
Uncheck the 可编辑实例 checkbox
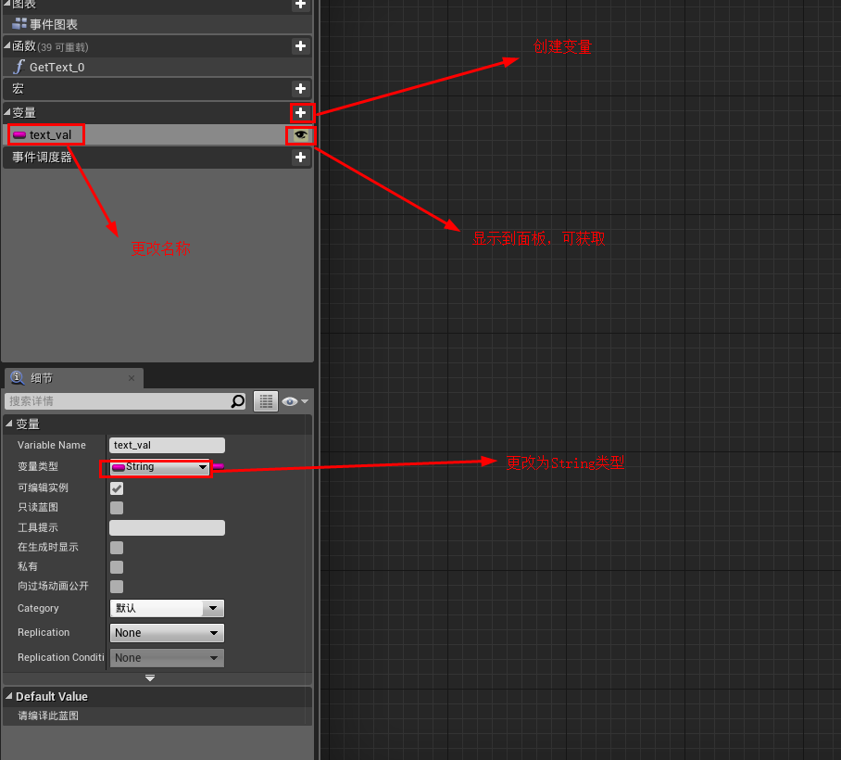pyautogui.click(x=116, y=488)
